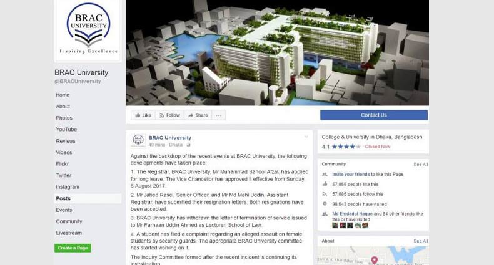Click the star rating icons
The height and width of the screenshot is (265, 494).
(x=346, y=147)
